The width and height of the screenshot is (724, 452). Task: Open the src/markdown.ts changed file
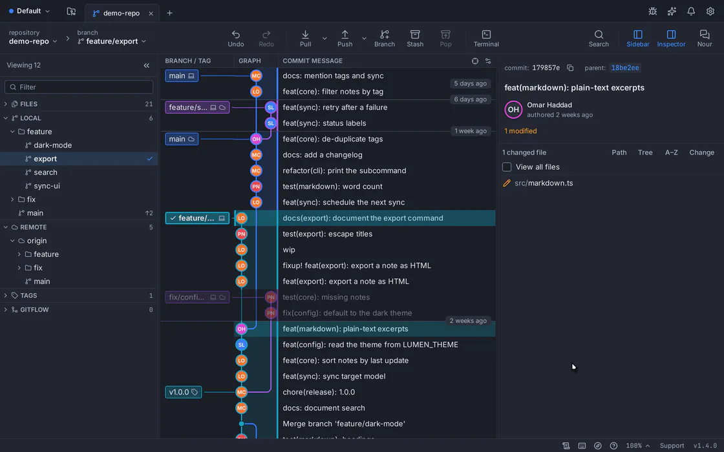point(544,183)
